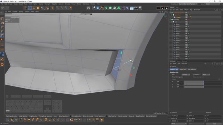Open the blue Cube primitive icon
The image size is (223, 125).
click(98, 8)
